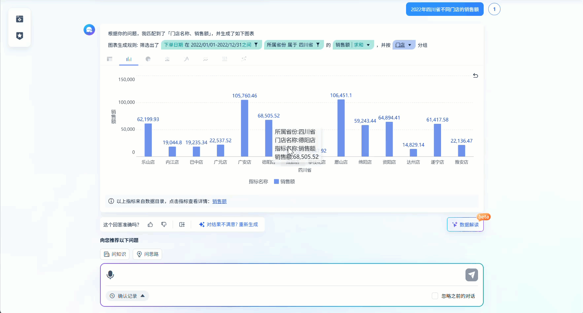This screenshot has width=583, height=313.
Task: Switch to area wave chart icon
Action: tap(206, 59)
